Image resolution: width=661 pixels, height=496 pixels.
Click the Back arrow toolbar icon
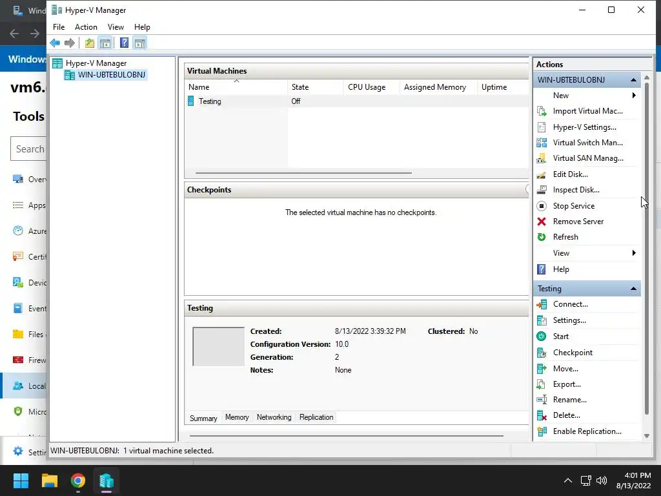(x=55, y=43)
